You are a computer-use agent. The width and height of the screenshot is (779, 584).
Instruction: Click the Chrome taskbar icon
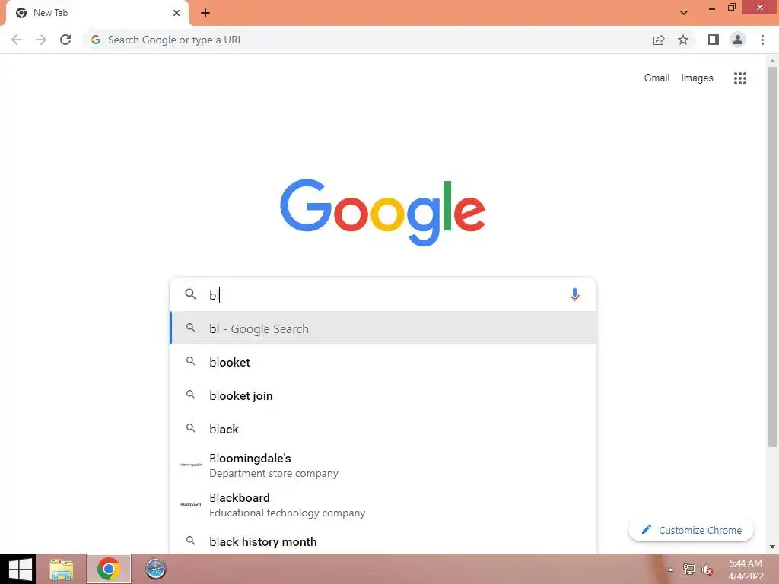pos(108,569)
